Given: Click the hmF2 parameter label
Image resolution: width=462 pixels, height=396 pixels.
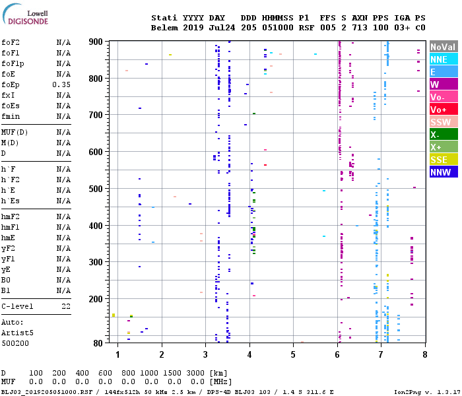Looking at the screenshot, I should [11, 217].
